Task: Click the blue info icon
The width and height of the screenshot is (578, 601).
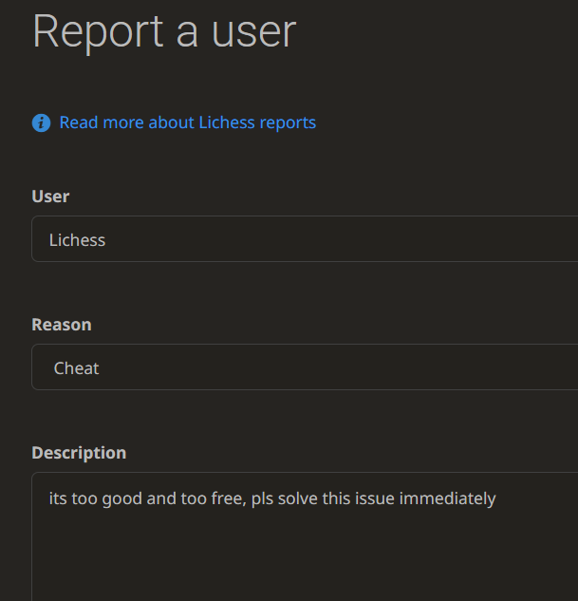Action: (x=41, y=123)
